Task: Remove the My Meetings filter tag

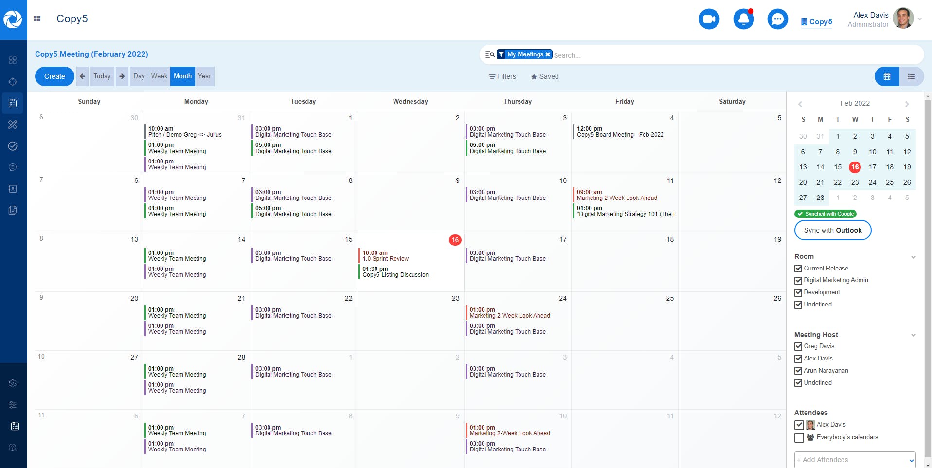Action: [548, 54]
